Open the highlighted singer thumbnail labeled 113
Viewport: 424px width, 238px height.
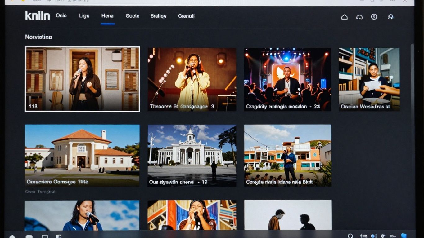(82, 79)
